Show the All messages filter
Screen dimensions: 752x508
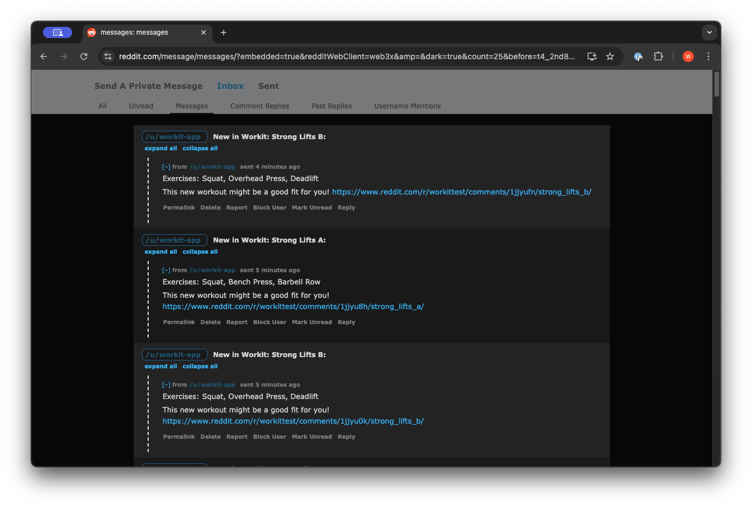coord(102,106)
